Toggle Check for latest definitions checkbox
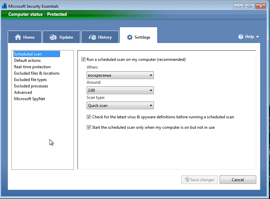270x199 pixels. pyautogui.click(x=89, y=117)
